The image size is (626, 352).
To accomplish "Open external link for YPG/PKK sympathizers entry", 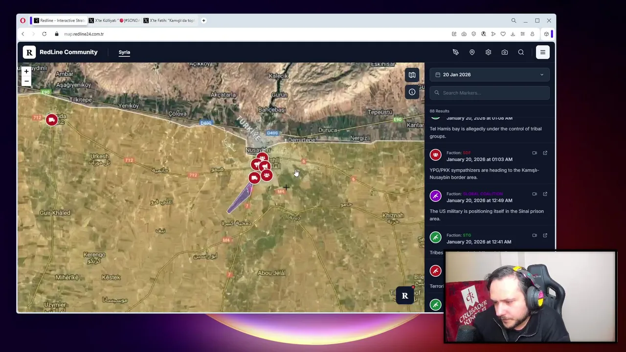I will coord(545,153).
